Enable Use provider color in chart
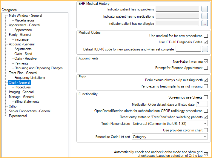The image size is (212, 158). (206, 130)
